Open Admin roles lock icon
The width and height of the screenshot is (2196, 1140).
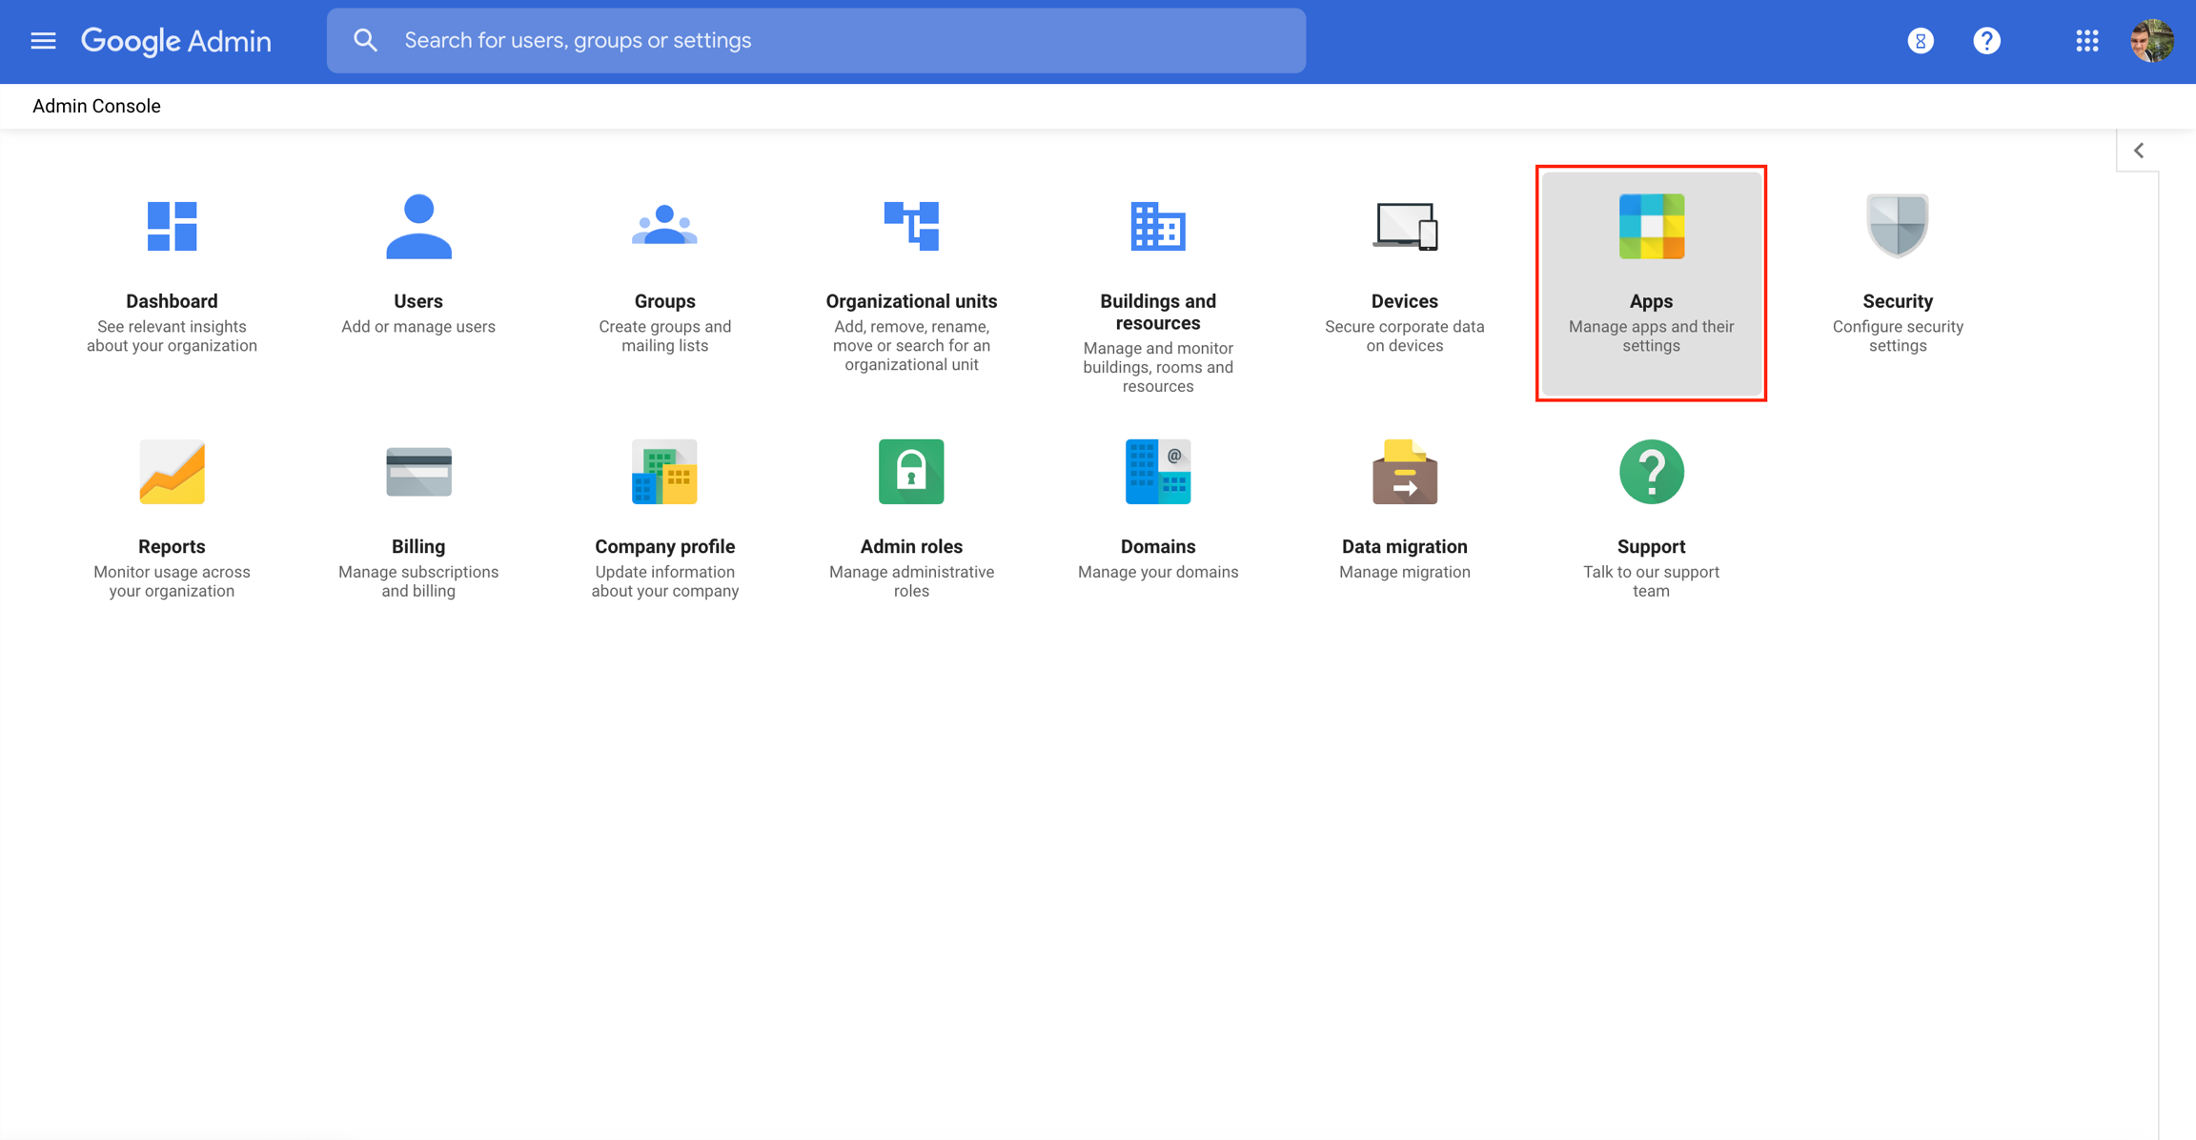(x=911, y=472)
